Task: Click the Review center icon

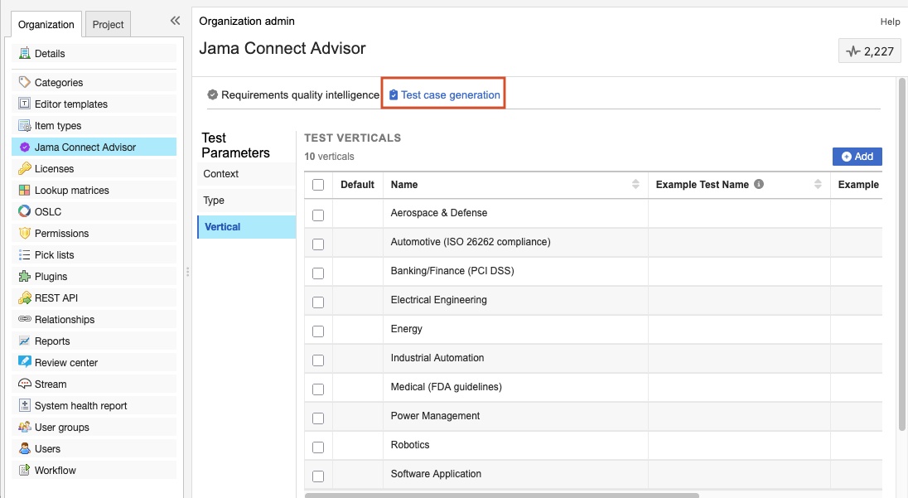Action: pos(25,363)
